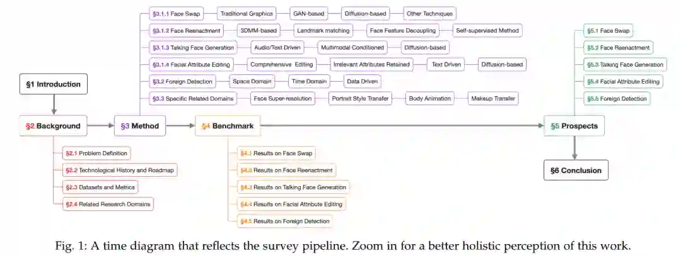The width and height of the screenshot is (681, 256).
Task: Click the §3.1.1 Face Swap node
Action: pyautogui.click(x=178, y=13)
